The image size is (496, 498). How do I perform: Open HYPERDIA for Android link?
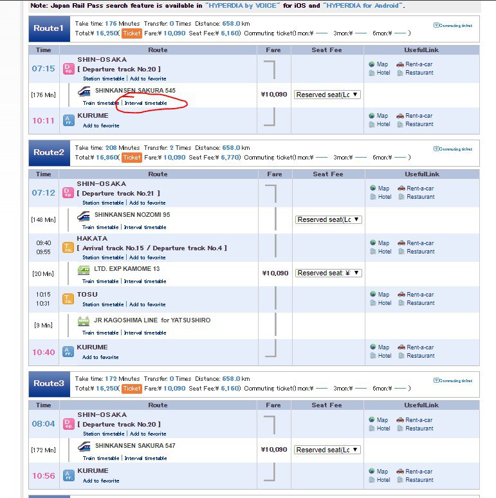point(363,5)
